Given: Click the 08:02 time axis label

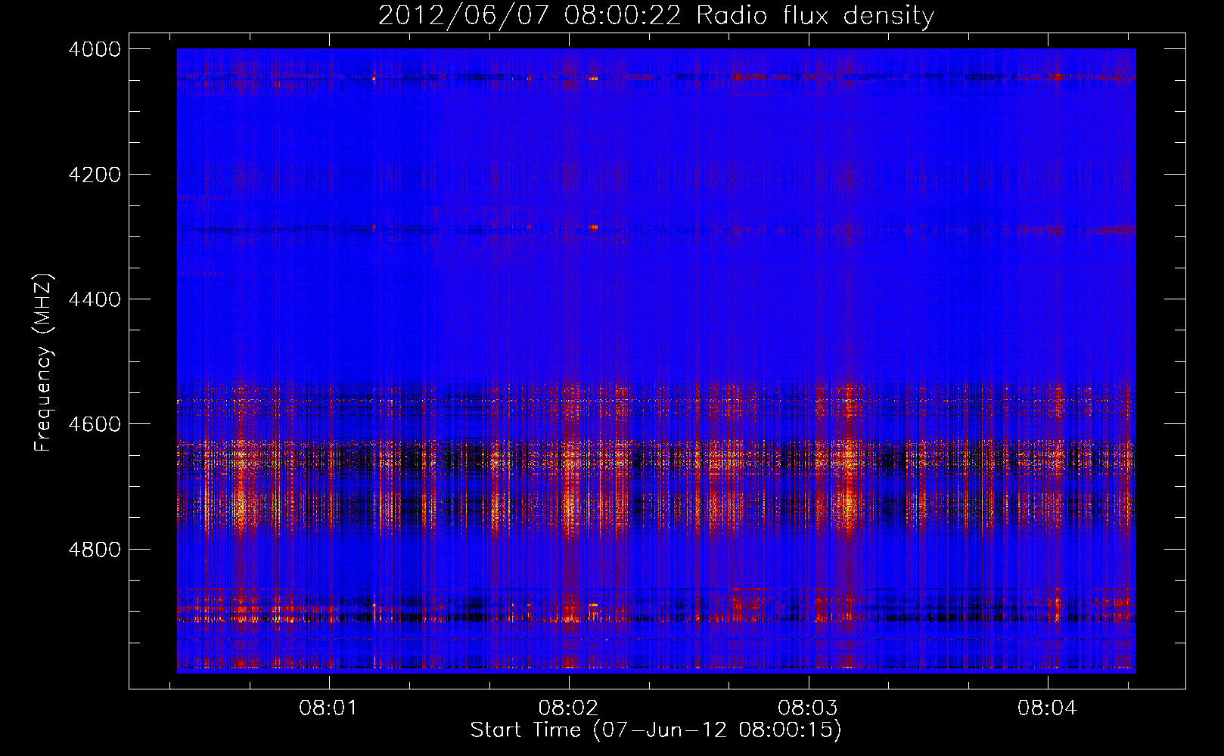Looking at the screenshot, I should [568, 708].
